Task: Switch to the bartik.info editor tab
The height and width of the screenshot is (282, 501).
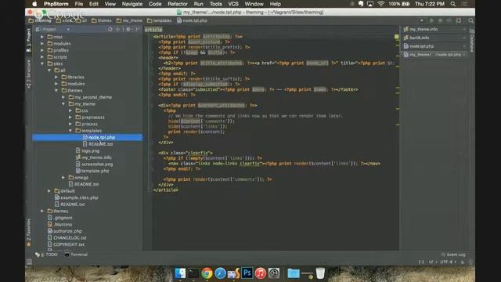Action: (x=435, y=38)
